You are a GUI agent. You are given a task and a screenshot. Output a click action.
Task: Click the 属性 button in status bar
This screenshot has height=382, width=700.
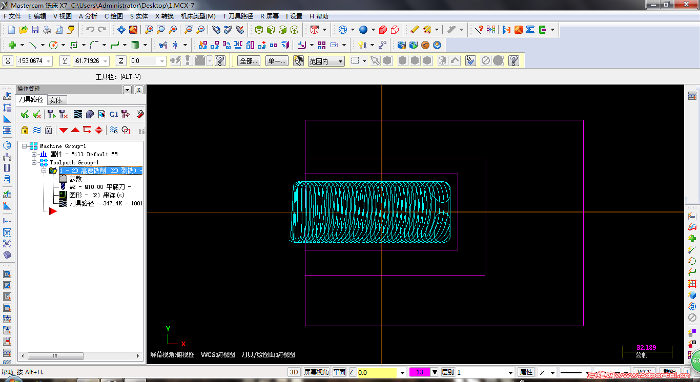[526, 372]
